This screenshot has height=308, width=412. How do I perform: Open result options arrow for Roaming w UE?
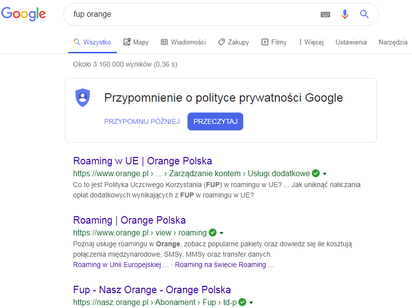pos(324,173)
